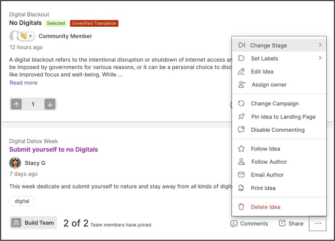The width and height of the screenshot is (335, 241).
Task: Share the Digital Detox Week idea
Action: [x=291, y=224]
